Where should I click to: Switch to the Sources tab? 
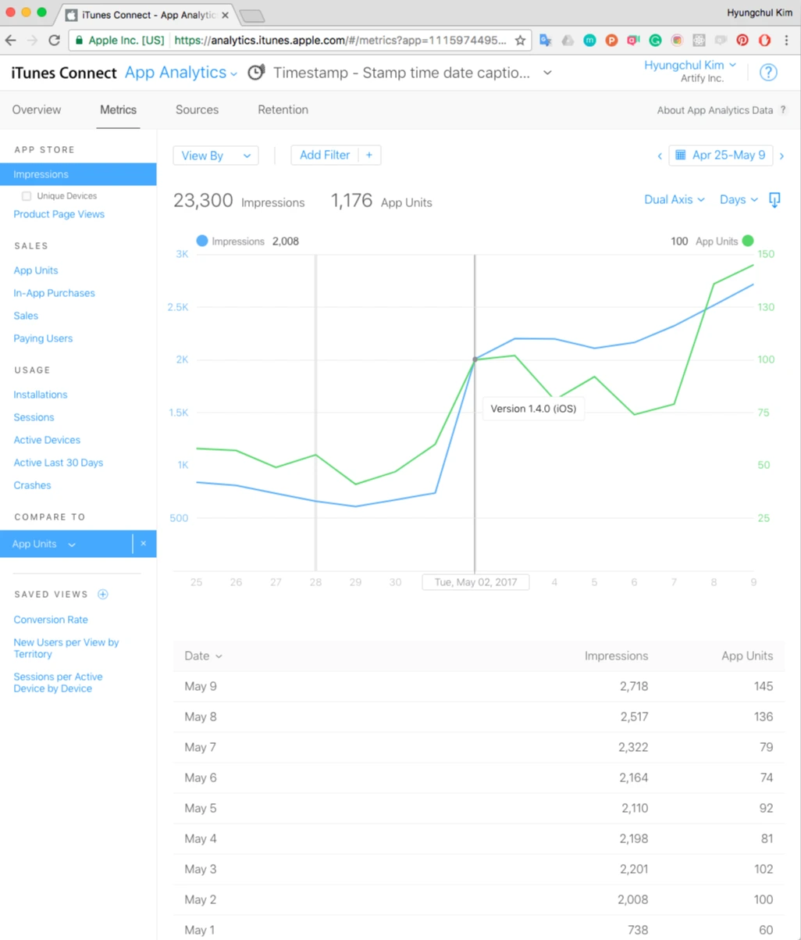[197, 110]
